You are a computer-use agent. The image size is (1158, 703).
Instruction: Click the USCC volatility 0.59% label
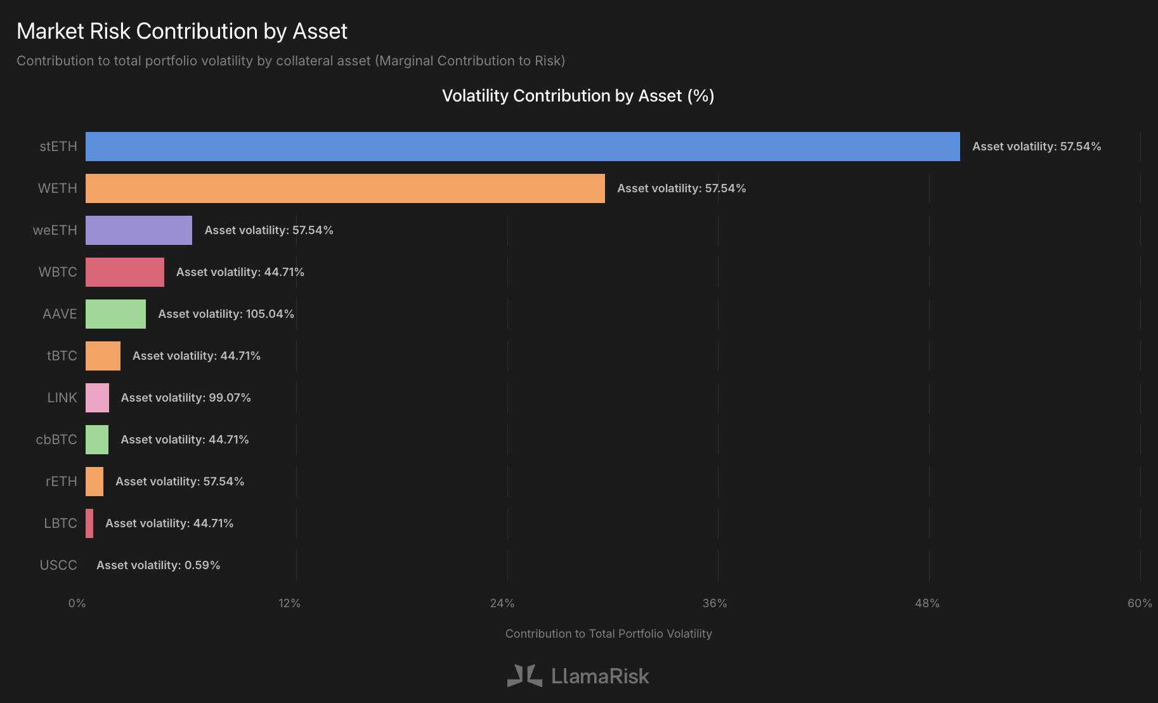(x=159, y=565)
